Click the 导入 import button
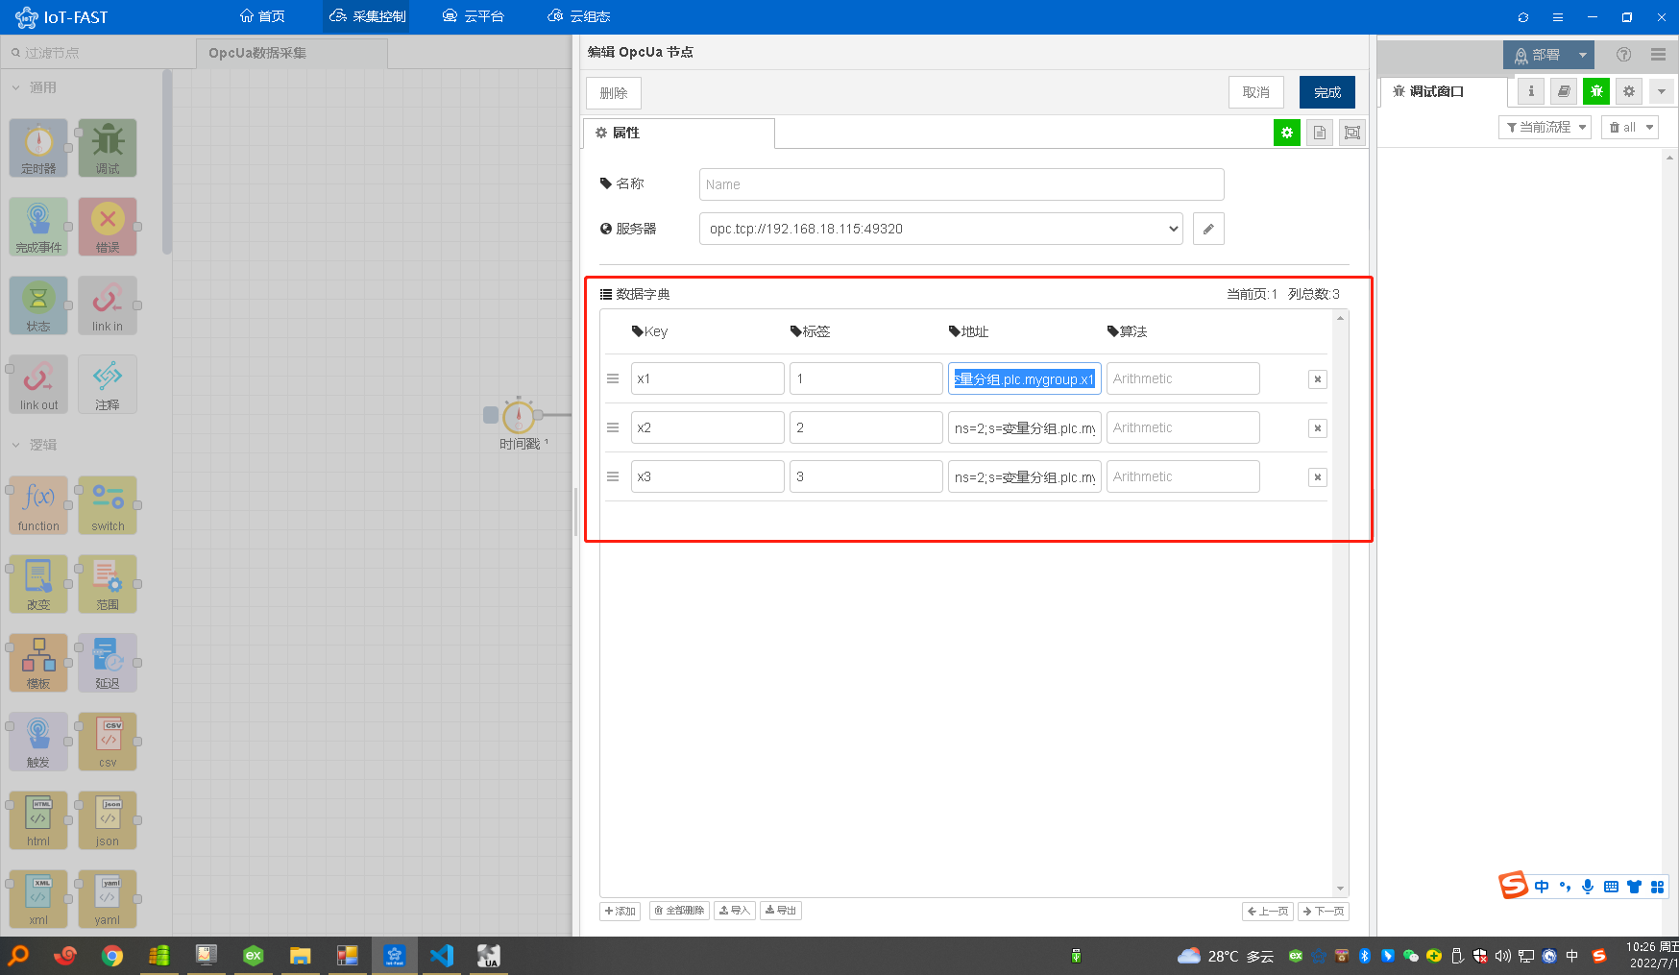This screenshot has width=1679, height=975. (735, 911)
